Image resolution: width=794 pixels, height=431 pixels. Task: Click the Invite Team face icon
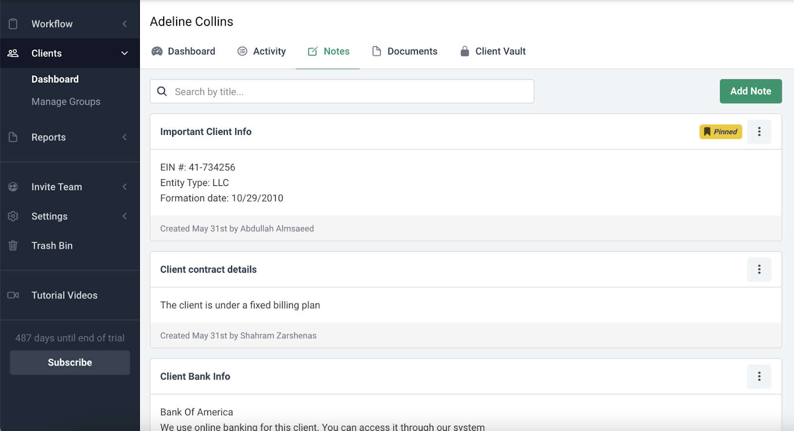pos(13,187)
